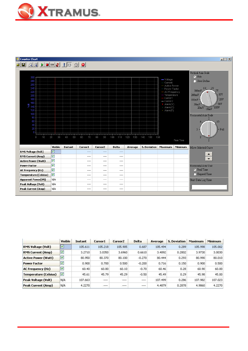
Task: Toggle Power Factor checkbox in lower table
Action: (62, 263)
